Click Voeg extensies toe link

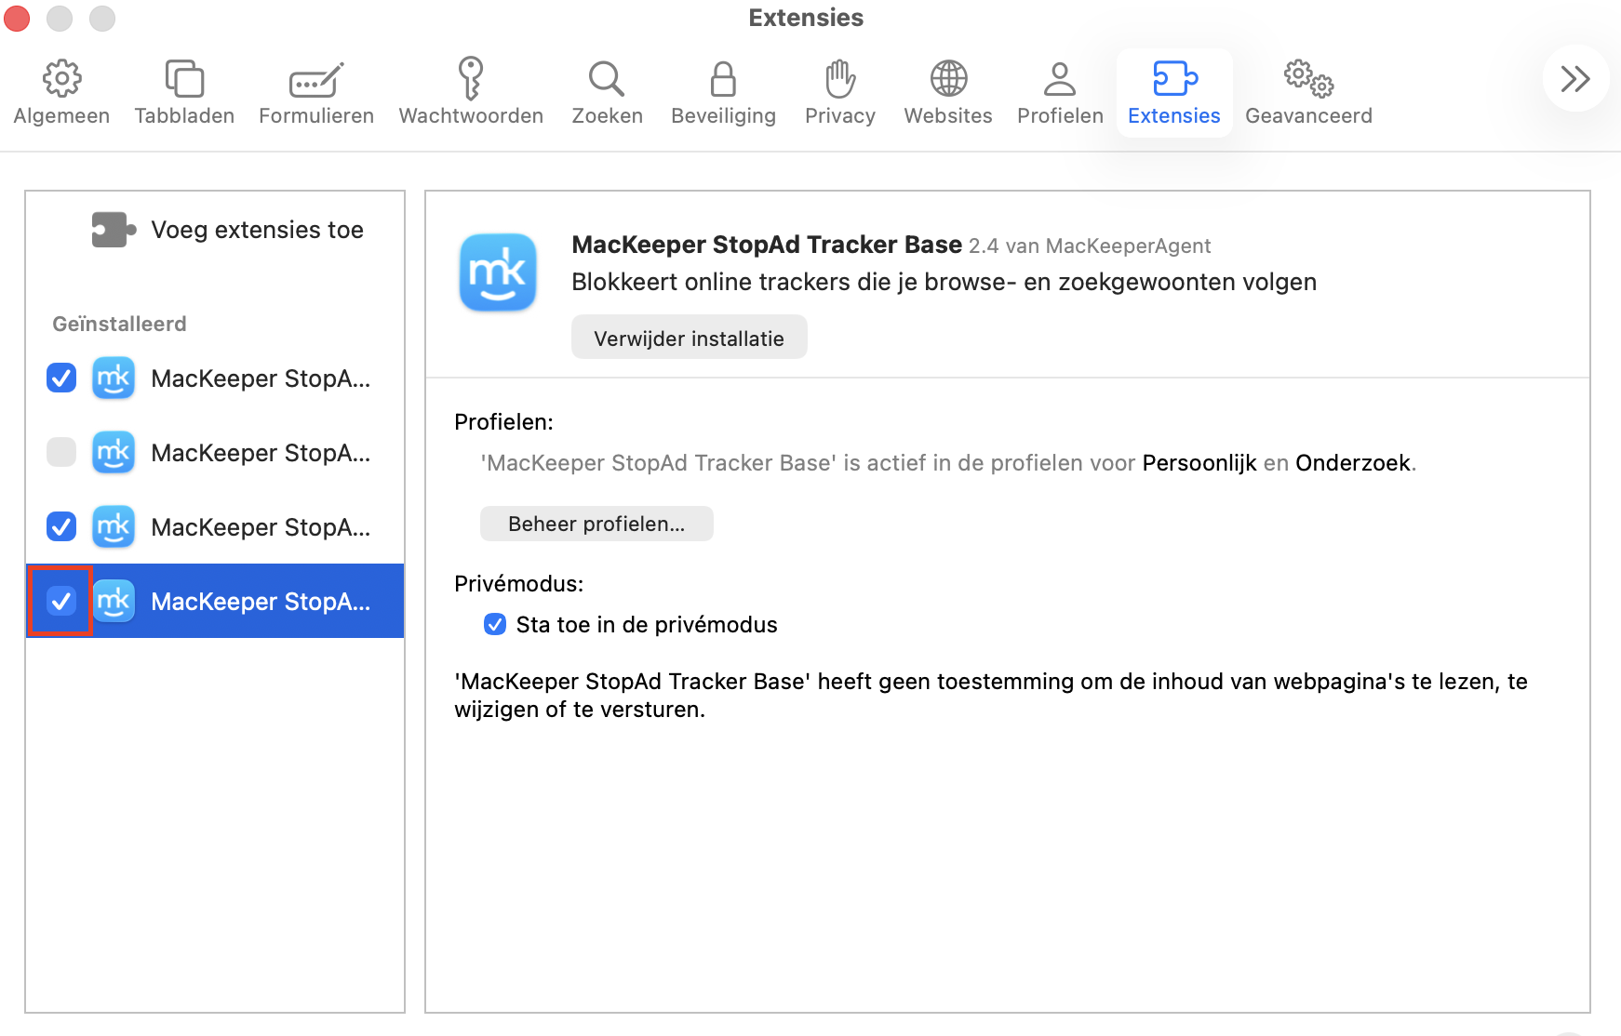click(257, 230)
